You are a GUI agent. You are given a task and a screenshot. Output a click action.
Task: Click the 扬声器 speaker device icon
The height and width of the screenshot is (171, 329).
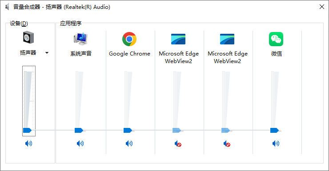point(28,37)
